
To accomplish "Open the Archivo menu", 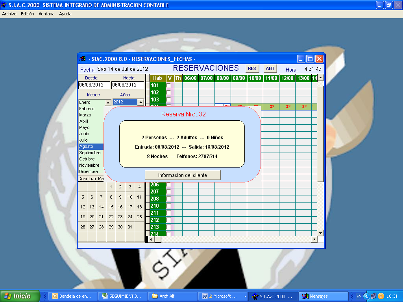I will [9, 14].
